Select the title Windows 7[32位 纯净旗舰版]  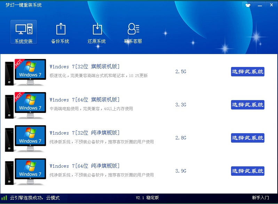pos(85,133)
